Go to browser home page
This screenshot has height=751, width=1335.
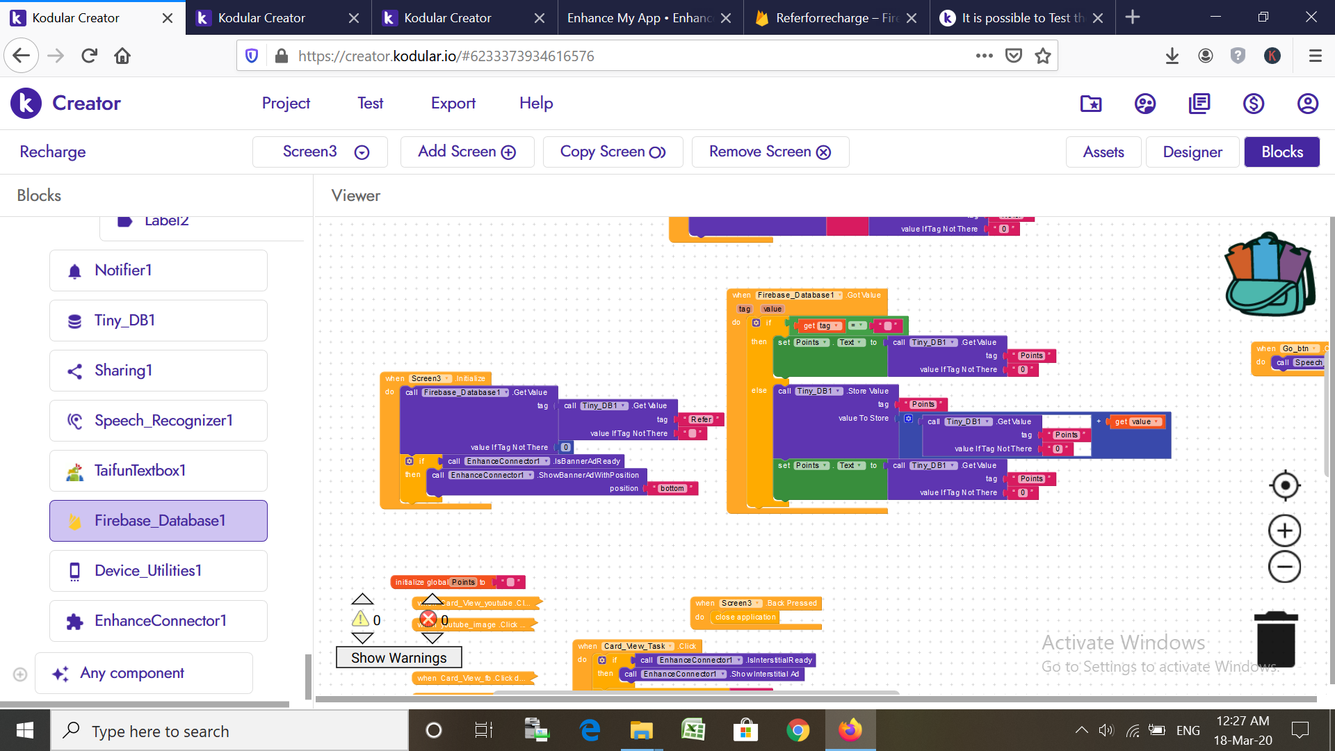[x=122, y=56]
